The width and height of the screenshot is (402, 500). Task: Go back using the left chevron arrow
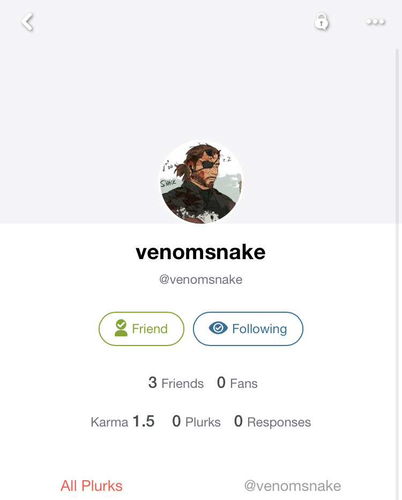pyautogui.click(x=28, y=21)
